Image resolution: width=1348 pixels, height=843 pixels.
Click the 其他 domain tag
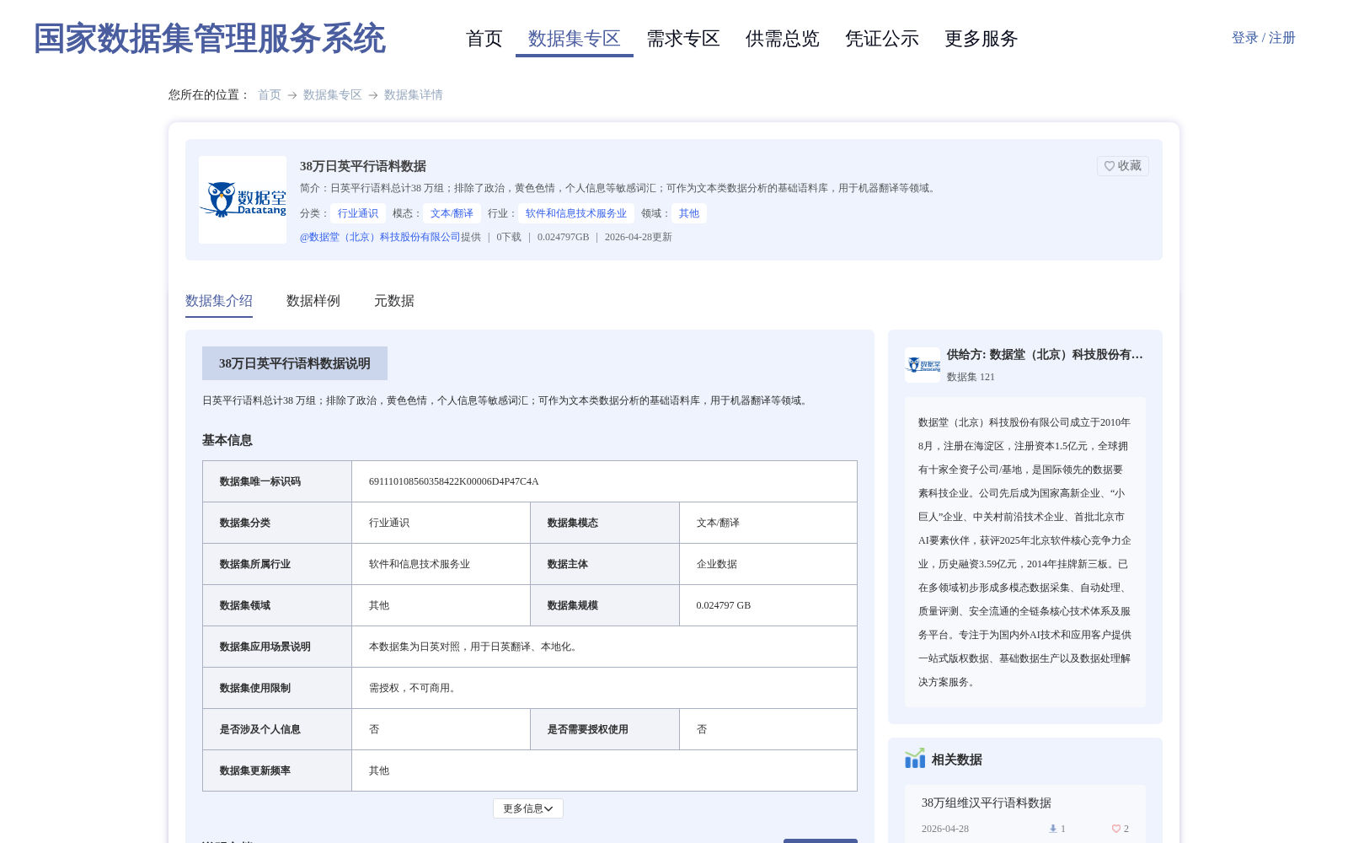tap(689, 213)
